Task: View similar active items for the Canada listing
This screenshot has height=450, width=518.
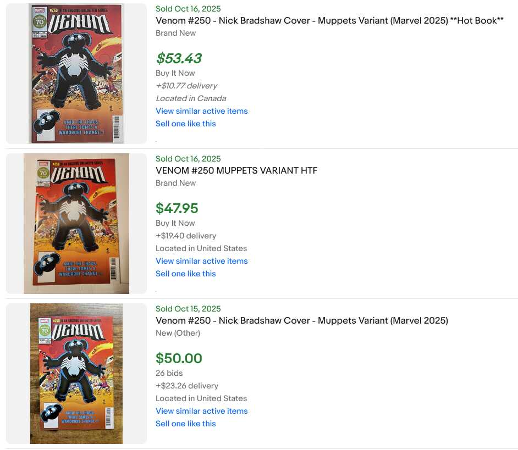Action: coord(201,111)
